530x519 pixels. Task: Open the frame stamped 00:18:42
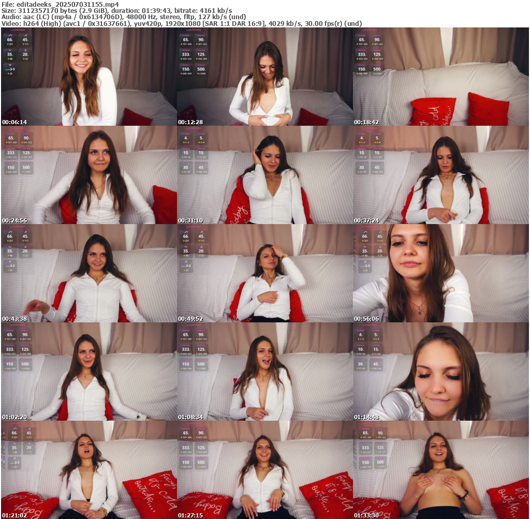(x=441, y=77)
